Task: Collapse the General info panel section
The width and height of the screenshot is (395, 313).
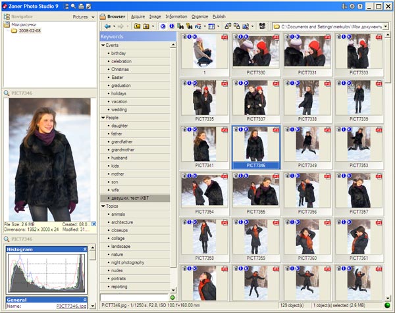Action: coord(84,299)
